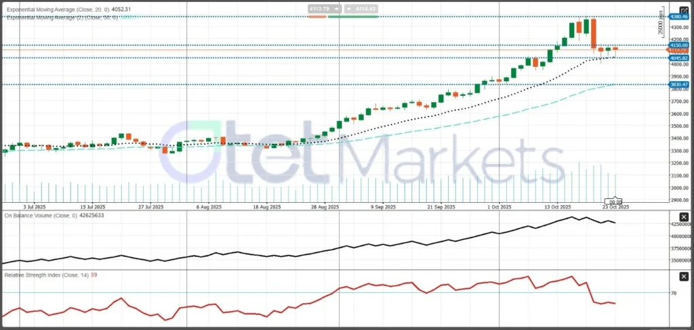Close the Relative Strength Index panel

684,276
